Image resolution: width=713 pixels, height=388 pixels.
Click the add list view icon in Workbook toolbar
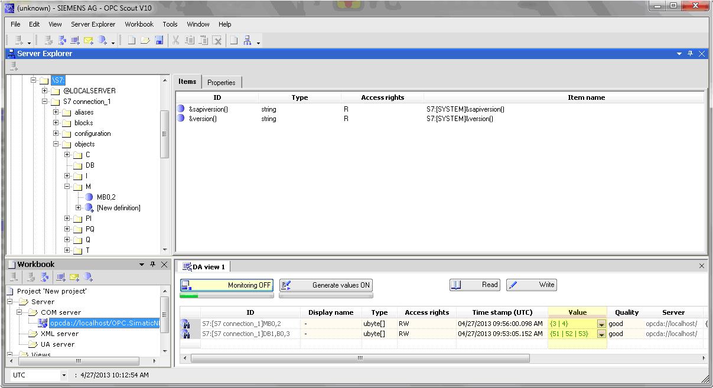click(x=60, y=277)
